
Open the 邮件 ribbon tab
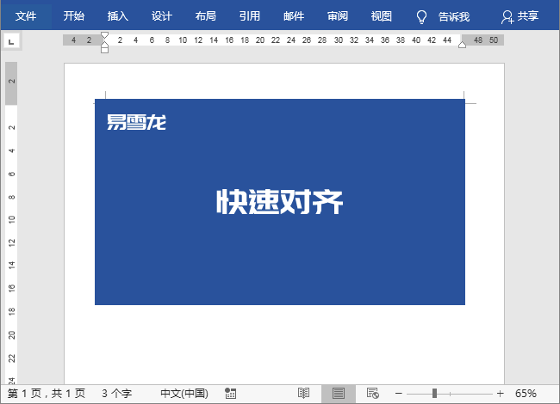tap(294, 16)
